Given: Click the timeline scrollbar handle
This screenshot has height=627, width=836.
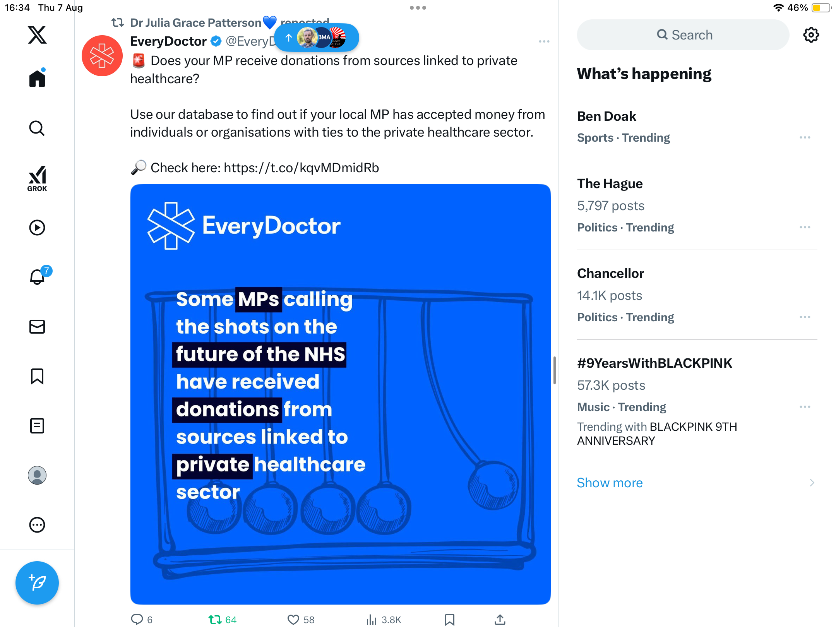Looking at the screenshot, I should [555, 370].
